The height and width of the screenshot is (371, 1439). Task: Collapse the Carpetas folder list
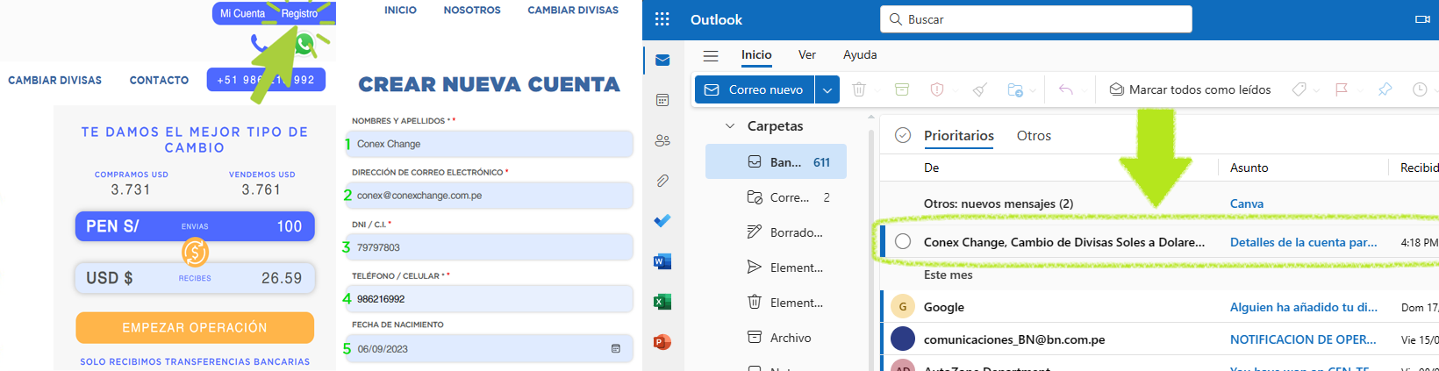(730, 126)
